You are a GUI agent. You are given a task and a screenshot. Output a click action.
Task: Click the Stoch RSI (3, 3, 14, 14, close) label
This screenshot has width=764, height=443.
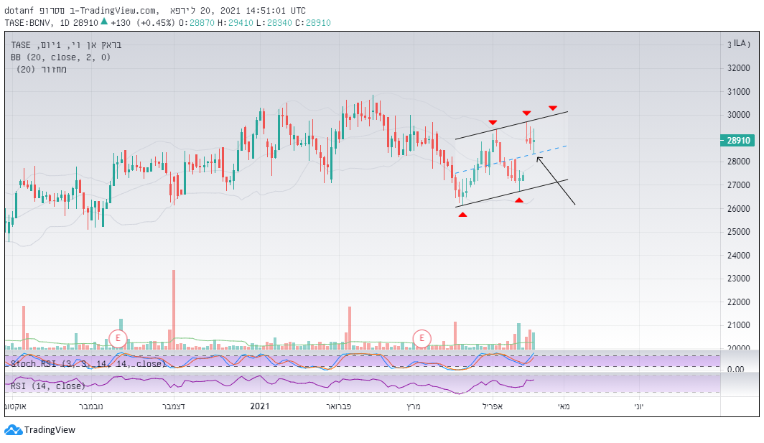[88, 363]
